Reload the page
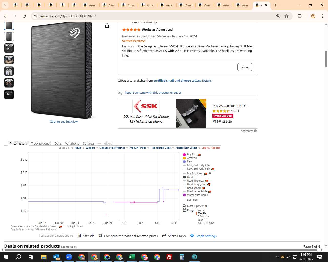Screen dimensions: 328x262 [x=24, y=16]
